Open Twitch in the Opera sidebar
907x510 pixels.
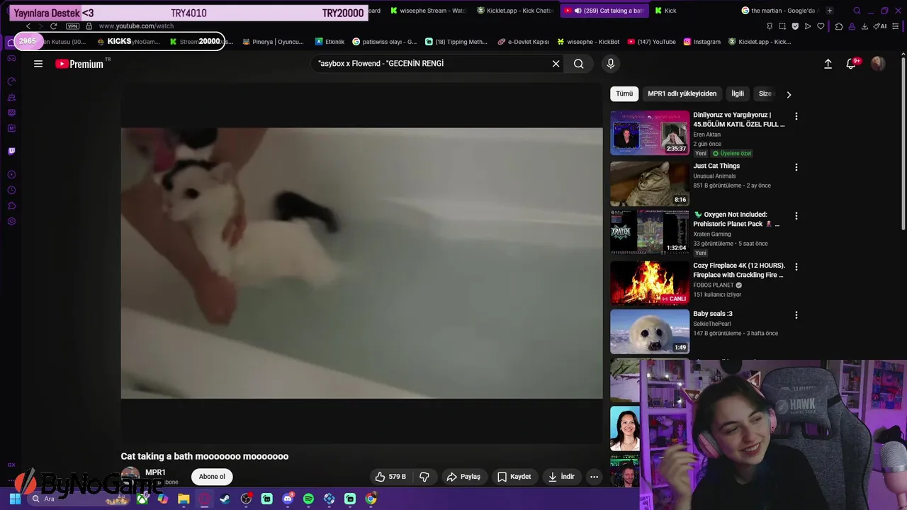coord(11,151)
